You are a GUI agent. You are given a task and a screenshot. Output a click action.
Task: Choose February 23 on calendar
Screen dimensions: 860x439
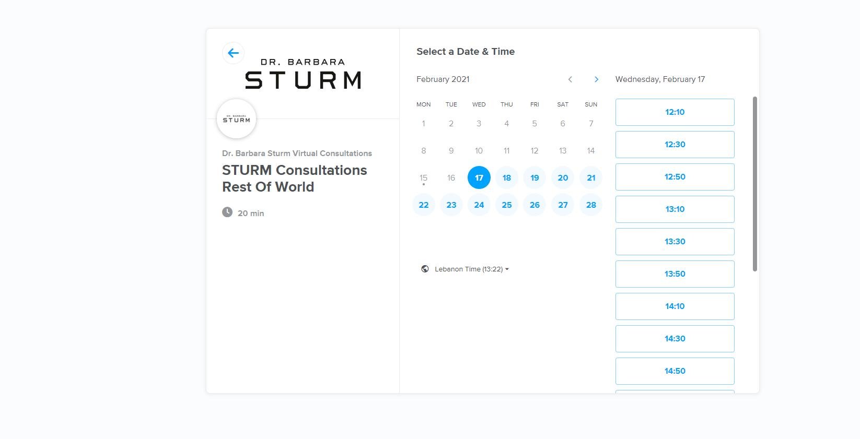(x=451, y=205)
